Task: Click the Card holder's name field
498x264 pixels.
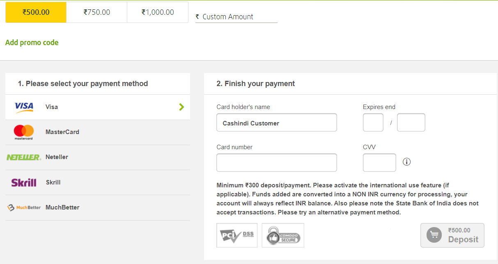Action: click(277, 123)
